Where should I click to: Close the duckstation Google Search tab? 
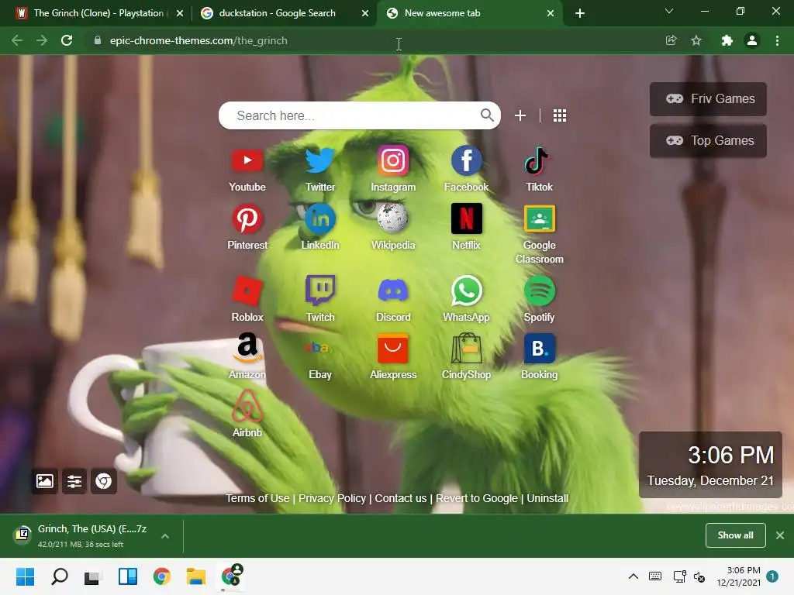(x=365, y=13)
